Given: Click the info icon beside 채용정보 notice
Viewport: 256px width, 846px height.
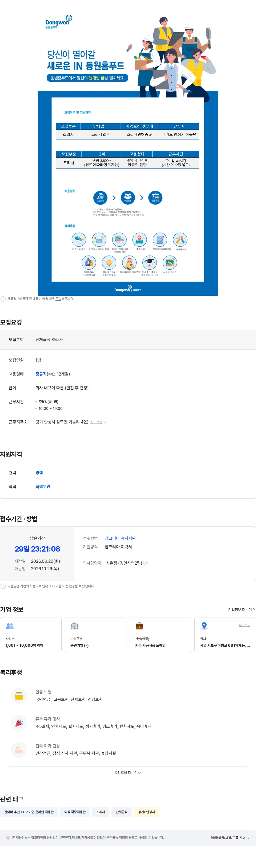Looking at the screenshot, I should [3, 299].
